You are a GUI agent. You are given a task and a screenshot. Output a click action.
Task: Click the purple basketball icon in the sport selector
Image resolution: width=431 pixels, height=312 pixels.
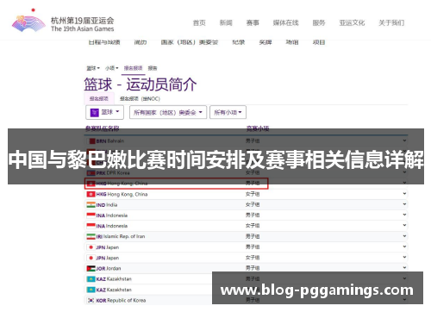(x=95, y=112)
